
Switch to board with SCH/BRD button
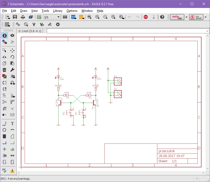39,17
